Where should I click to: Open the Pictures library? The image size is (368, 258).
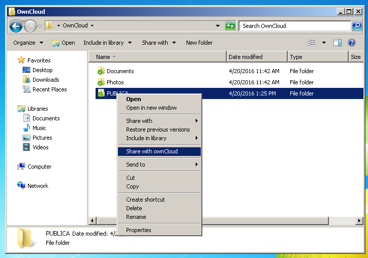(x=42, y=138)
